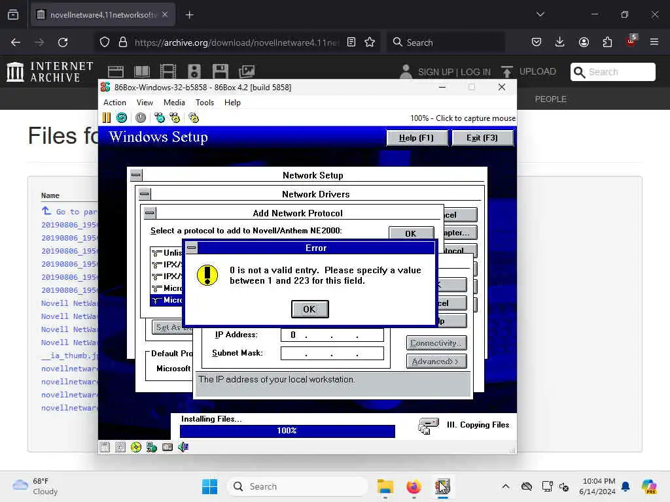Click the Connectivity button
Viewport: 670px width, 502px height.
436,343
